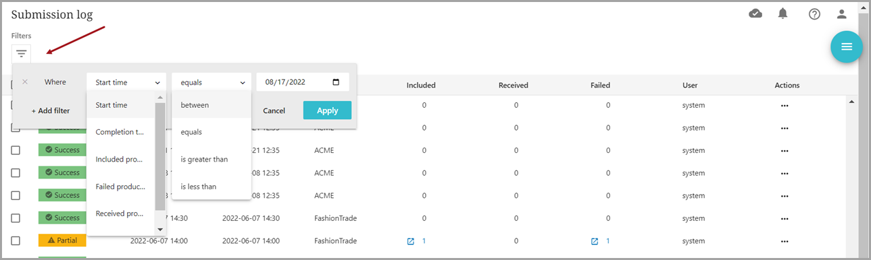Screen dimensions: 871x260
Task: Click the User column header
Action: pos(690,86)
